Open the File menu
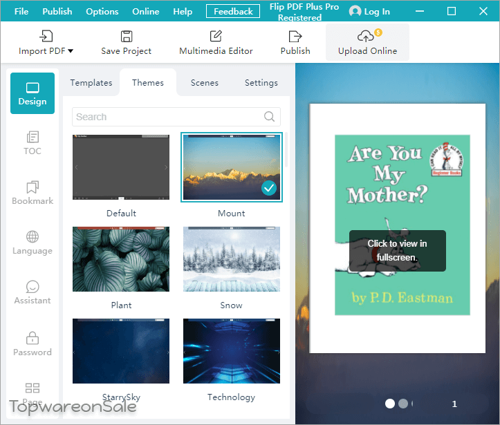This screenshot has width=500, height=425. [21, 12]
